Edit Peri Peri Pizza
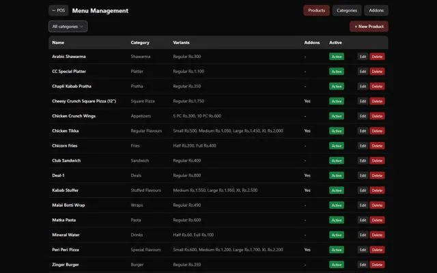The width and height of the screenshot is (437, 273). [363, 250]
